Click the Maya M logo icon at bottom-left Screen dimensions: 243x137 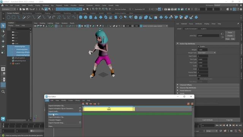[x=3, y=119]
